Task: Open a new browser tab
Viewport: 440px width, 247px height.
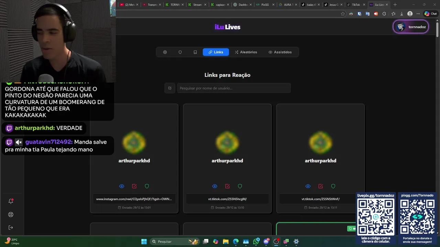Action: 395,5
